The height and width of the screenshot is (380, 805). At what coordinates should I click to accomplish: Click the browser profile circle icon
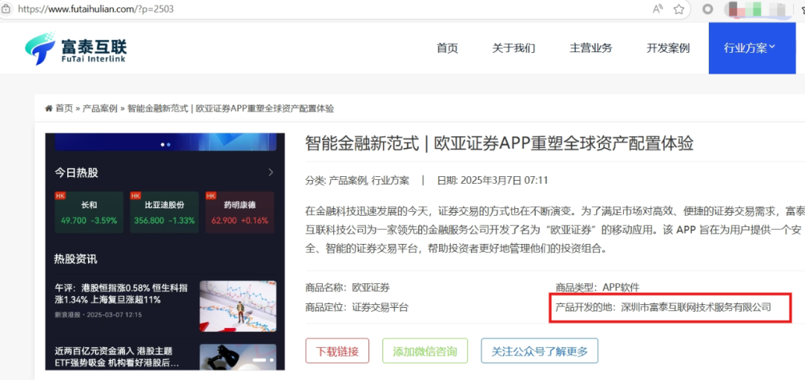tap(708, 9)
